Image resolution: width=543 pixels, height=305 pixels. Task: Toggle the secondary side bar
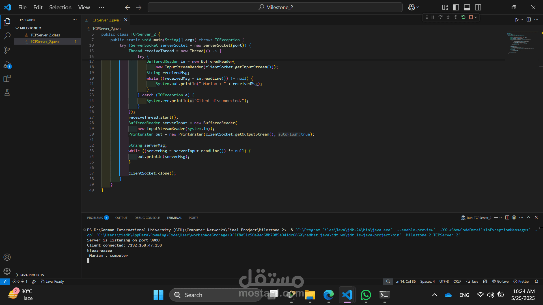478,7
